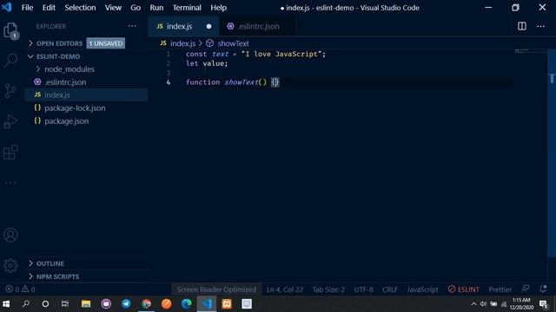Switch to the .eslintrc.json editor tab
The height and width of the screenshot is (312, 556).
(x=257, y=26)
